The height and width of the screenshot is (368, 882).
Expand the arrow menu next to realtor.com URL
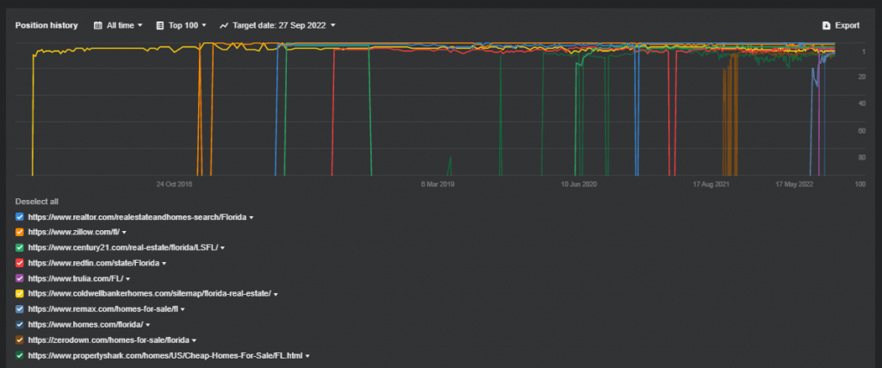pos(252,217)
